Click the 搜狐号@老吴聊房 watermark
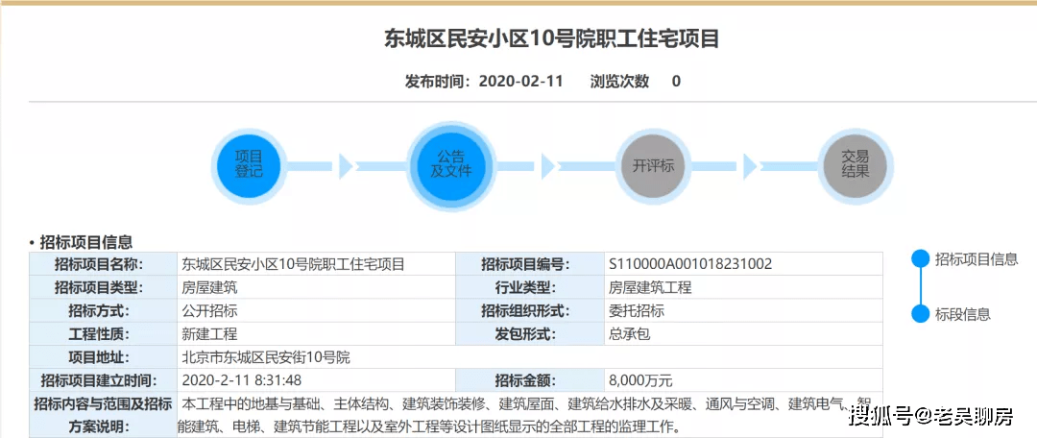The width and height of the screenshot is (1037, 438). (930, 416)
